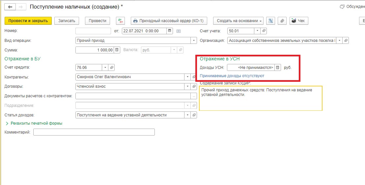Image resolution: width=365 pixels, height=185 pixels.
Task: Open calculator icon in Доходы УСН field
Action: click(x=278, y=67)
